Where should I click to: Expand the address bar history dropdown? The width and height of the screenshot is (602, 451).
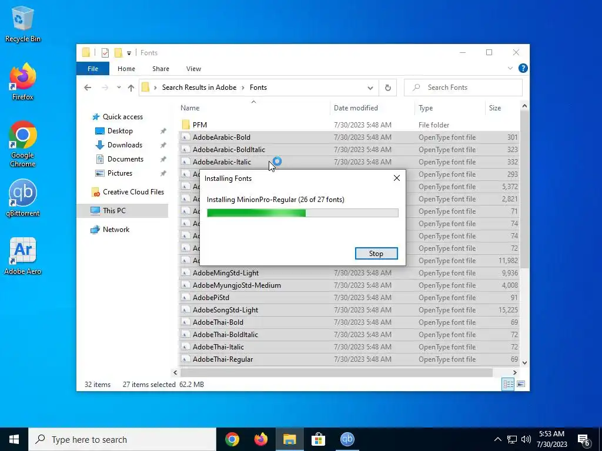[370, 88]
